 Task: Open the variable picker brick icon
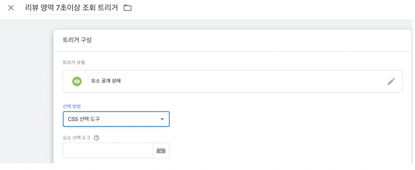pos(161,151)
